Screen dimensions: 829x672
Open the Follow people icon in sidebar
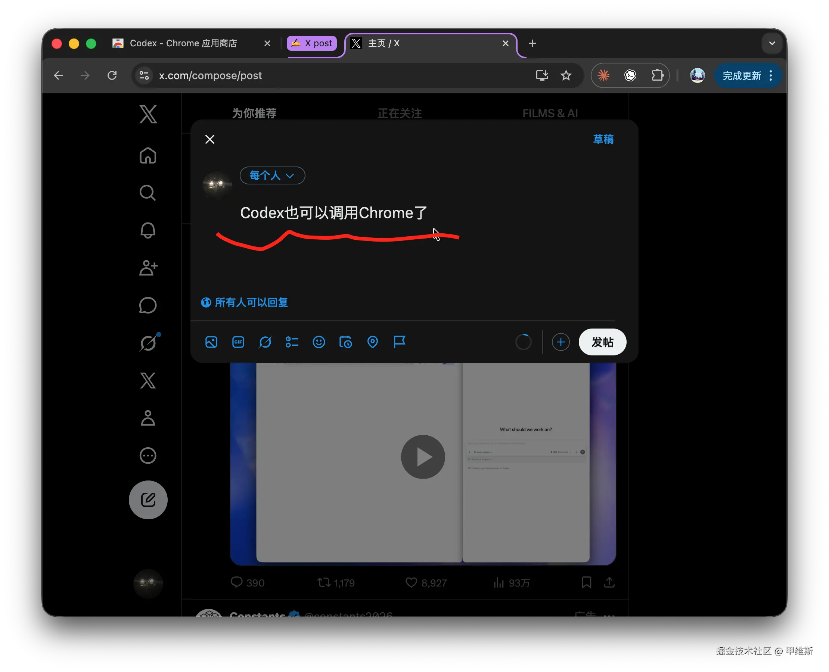(148, 268)
